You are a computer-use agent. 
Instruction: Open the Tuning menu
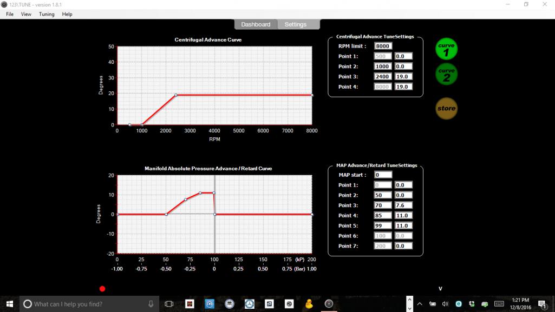coord(47,14)
